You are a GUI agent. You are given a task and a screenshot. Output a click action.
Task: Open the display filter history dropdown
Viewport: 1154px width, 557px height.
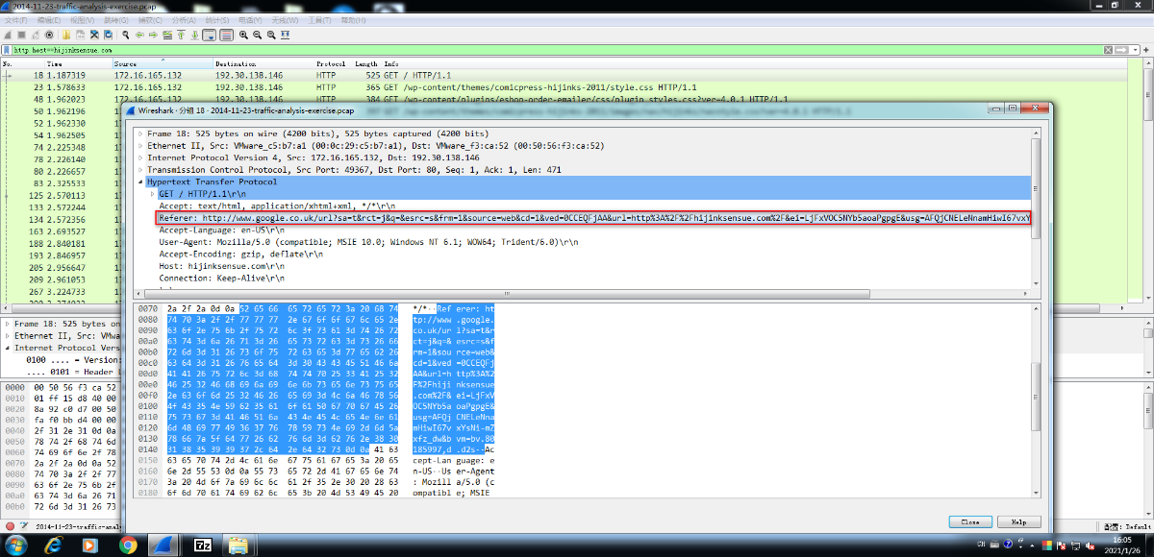pos(1135,50)
